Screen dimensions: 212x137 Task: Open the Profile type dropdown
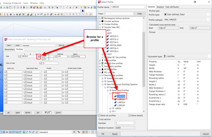point(209,14)
